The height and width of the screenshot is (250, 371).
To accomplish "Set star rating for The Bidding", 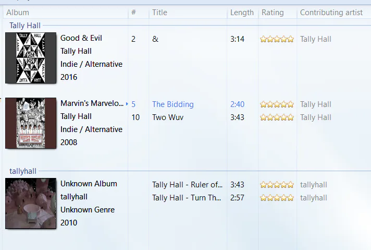I will click(277, 104).
